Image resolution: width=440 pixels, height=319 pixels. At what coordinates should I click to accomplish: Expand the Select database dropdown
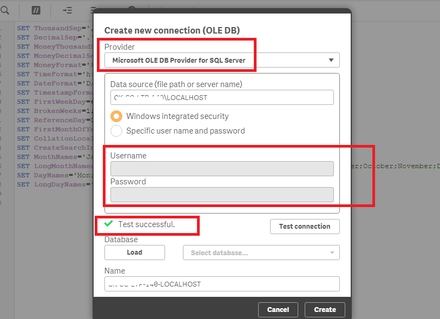(261, 252)
